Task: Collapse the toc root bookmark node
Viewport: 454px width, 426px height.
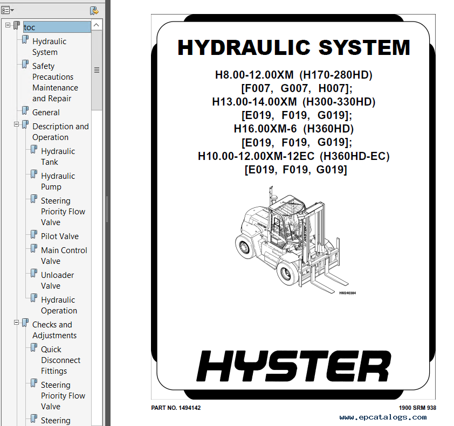Action: click(8, 25)
